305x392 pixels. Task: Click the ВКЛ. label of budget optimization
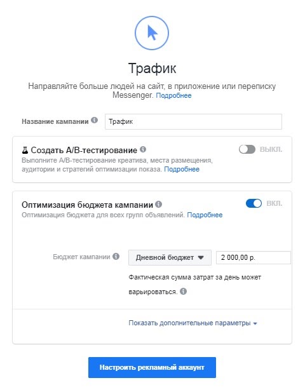[x=274, y=203]
